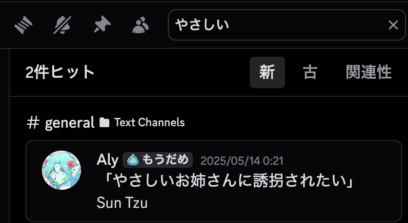
Task: Clear the やさしい search query
Action: click(x=393, y=25)
